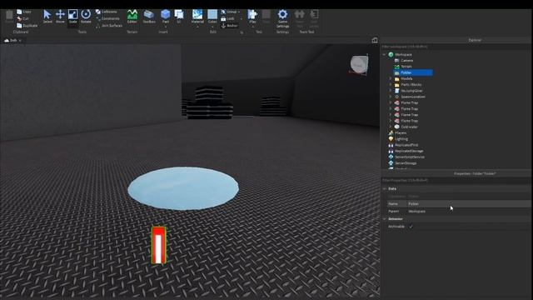Screen dimensions: 533x300
Task: Open the Color swatch button
Action: (212, 15)
